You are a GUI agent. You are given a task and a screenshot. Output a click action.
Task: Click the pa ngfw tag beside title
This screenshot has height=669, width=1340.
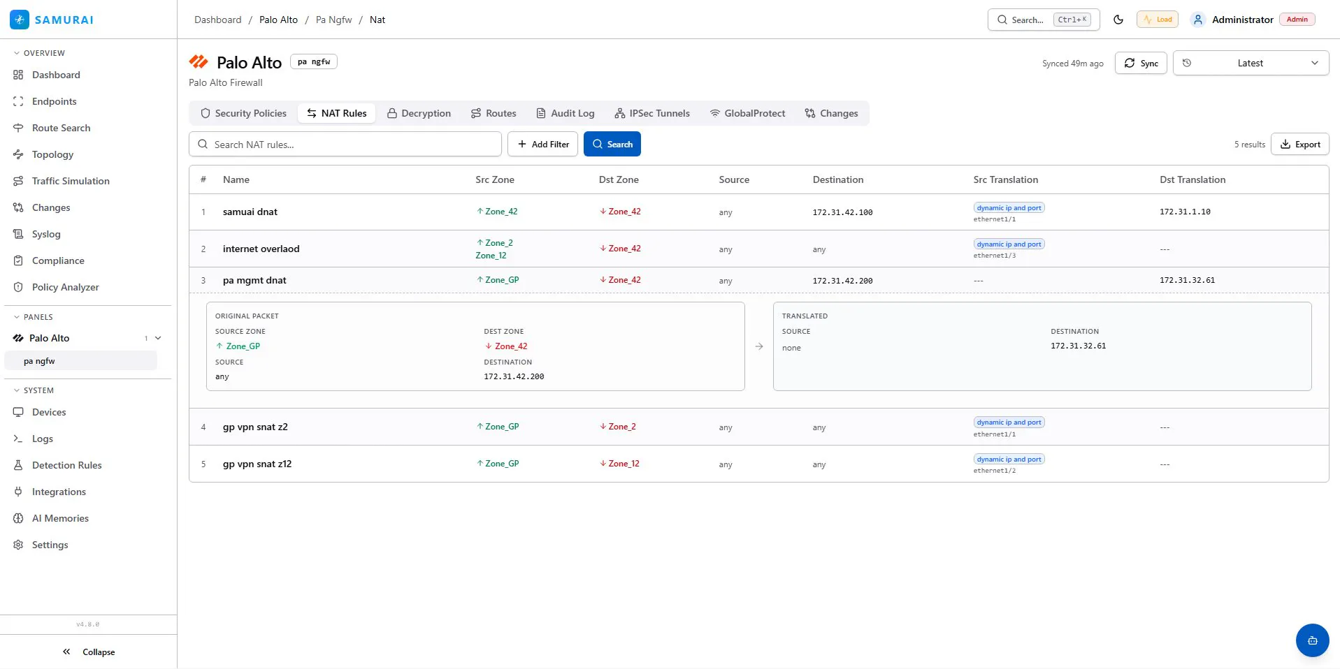click(314, 61)
